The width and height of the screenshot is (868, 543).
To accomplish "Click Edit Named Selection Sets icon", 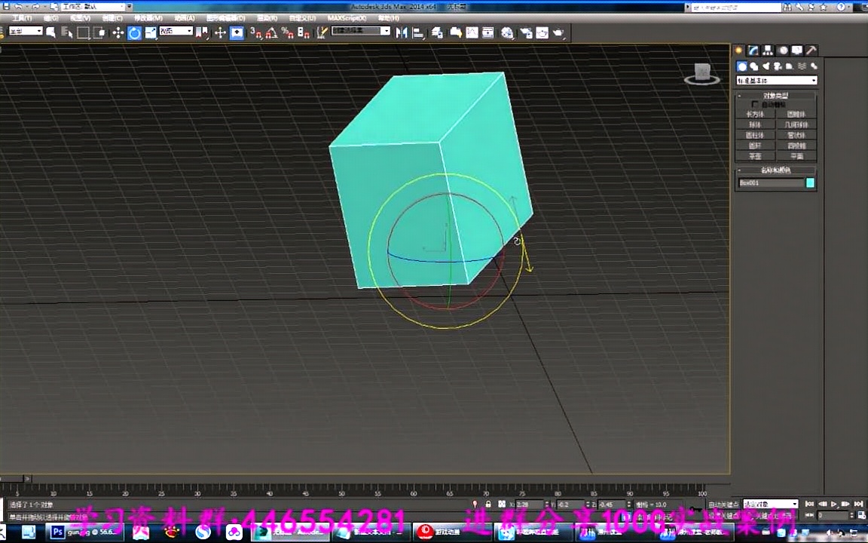I will (x=322, y=33).
